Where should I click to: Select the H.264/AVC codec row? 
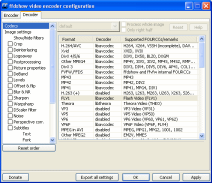(128, 46)
